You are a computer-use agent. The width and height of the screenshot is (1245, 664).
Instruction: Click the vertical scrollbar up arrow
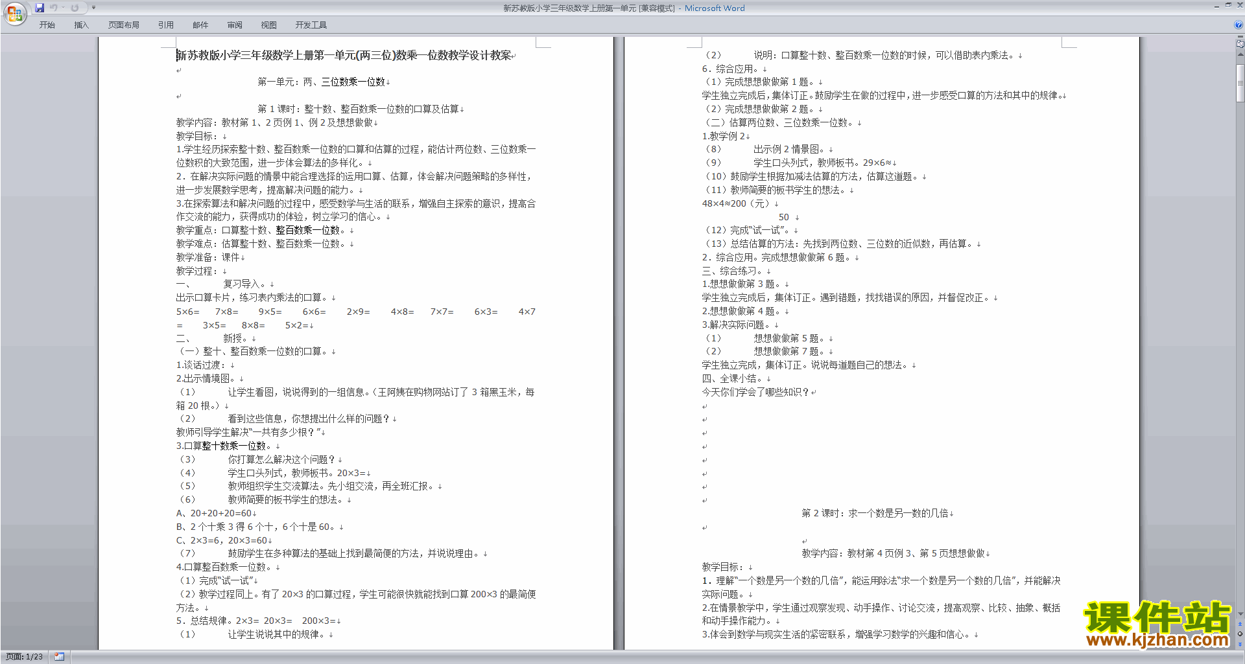1240,55
